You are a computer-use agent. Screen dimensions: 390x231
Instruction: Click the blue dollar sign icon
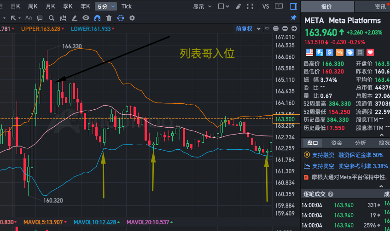[x=330, y=52]
